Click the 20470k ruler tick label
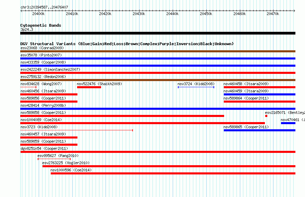The width and height of the screenshot is (305, 197). click(x=273, y=14)
